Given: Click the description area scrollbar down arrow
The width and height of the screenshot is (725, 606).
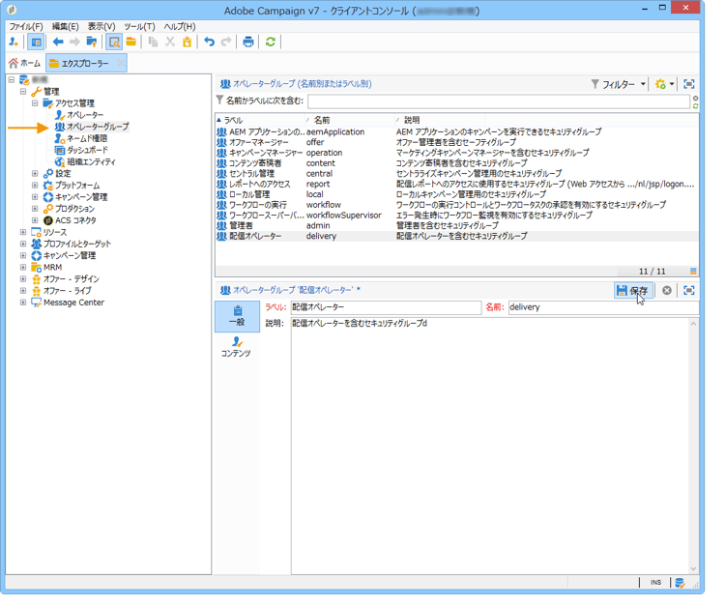Looking at the screenshot, I should pos(693,568).
